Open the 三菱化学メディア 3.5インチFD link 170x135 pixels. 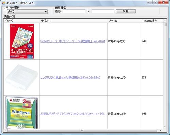point(73,114)
